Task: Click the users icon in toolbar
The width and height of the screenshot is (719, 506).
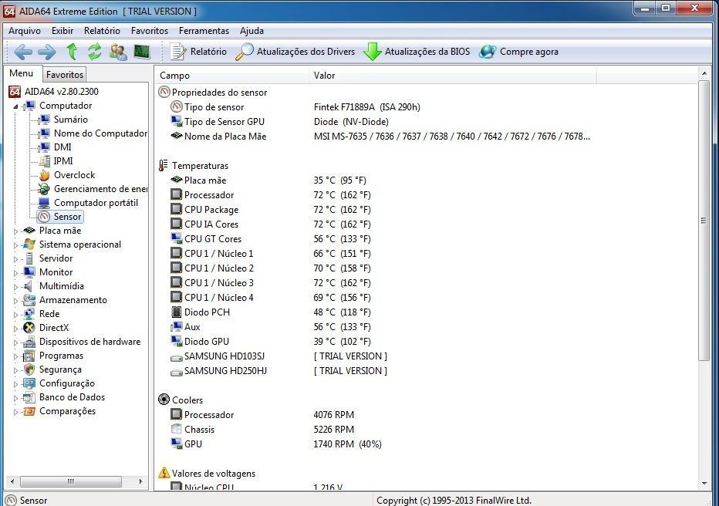Action: (118, 52)
